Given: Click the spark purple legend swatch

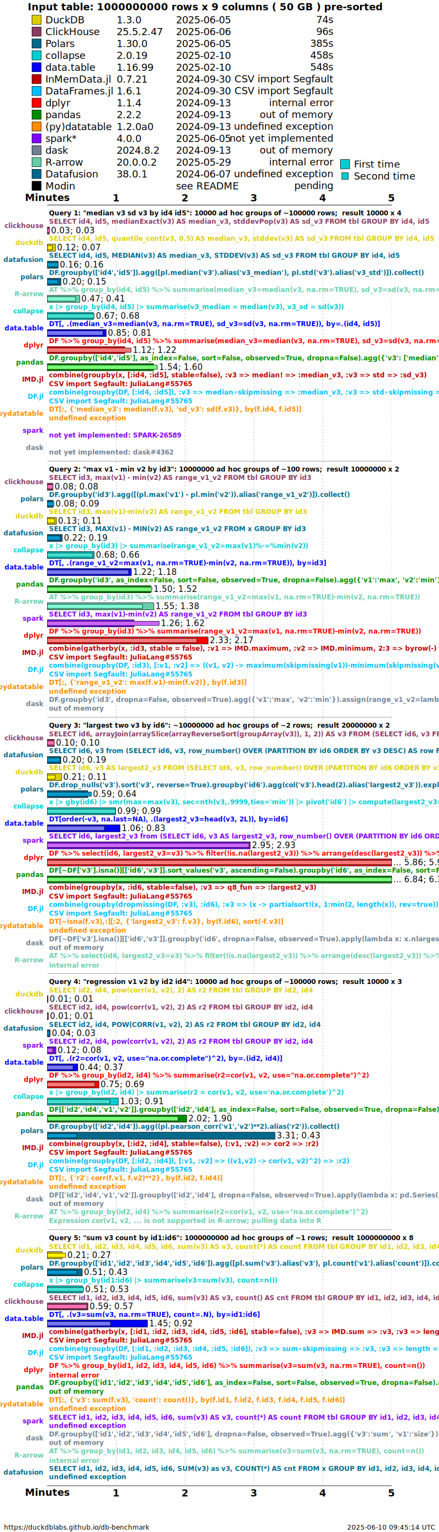Looking at the screenshot, I should pos(36,138).
